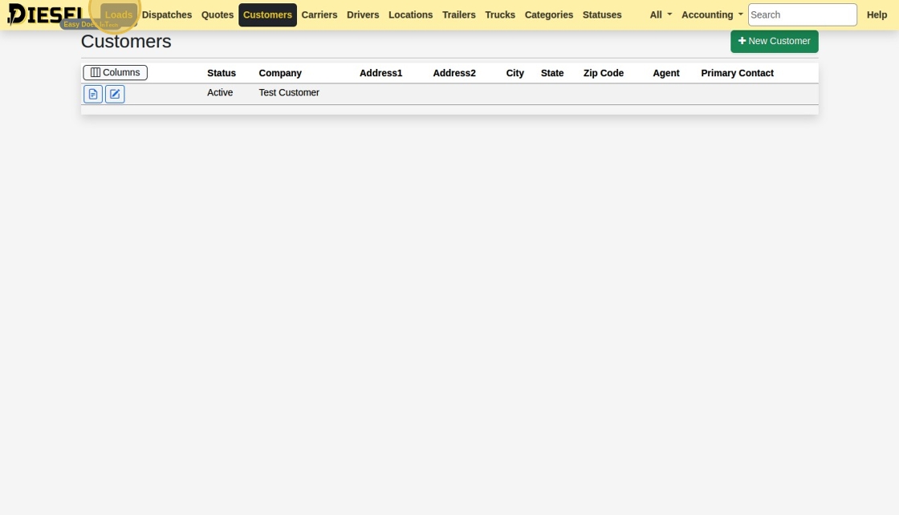Navigate to Carriers
This screenshot has height=515, width=899.
(x=319, y=15)
